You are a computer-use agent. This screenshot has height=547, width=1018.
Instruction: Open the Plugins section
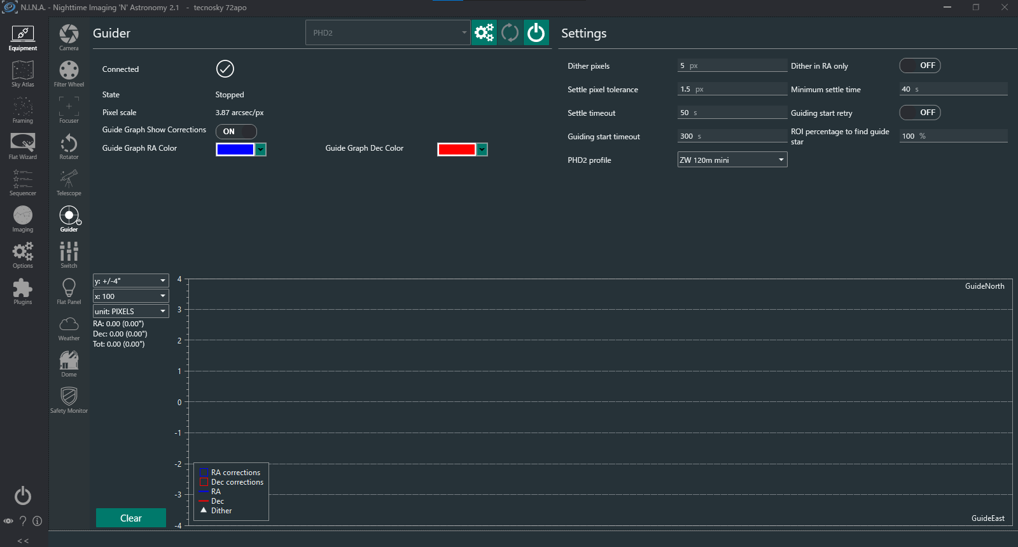[23, 292]
